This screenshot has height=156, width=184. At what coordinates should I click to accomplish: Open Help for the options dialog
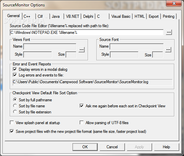(x=167, y=147)
